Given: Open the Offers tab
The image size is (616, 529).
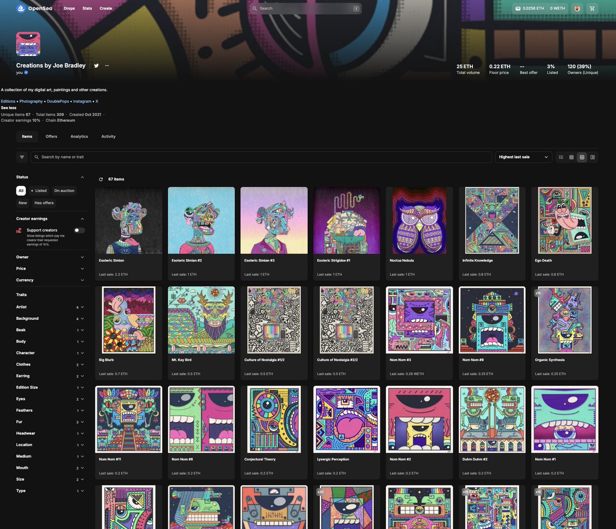Looking at the screenshot, I should [51, 136].
